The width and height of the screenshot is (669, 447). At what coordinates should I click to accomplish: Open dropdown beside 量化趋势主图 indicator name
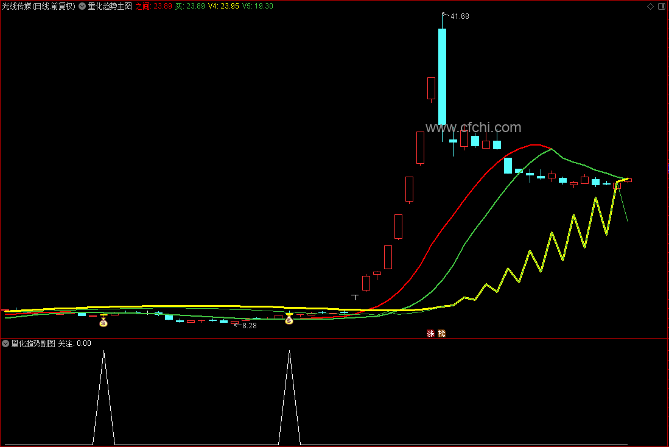tap(82, 7)
